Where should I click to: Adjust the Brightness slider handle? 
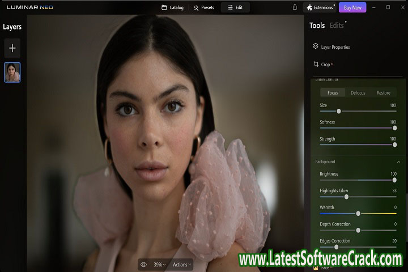[x=394, y=180]
